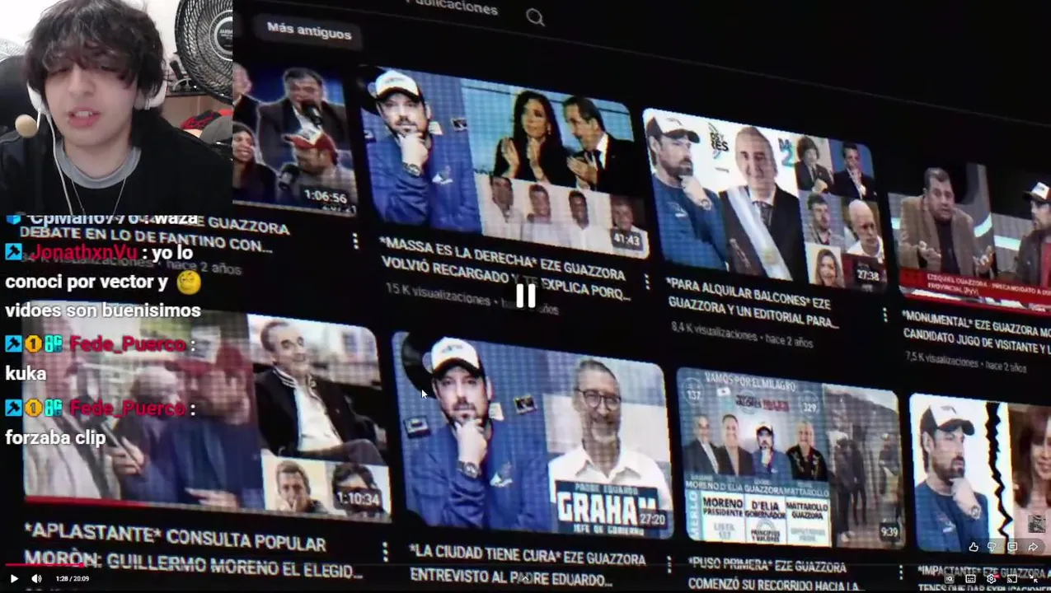
Task: Open the IQ quality button in player bar
Action: (x=950, y=579)
